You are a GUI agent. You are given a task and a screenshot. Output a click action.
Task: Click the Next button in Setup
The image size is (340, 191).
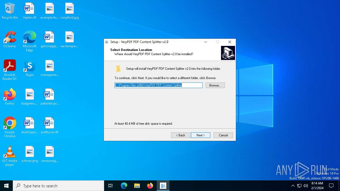pos(201,135)
